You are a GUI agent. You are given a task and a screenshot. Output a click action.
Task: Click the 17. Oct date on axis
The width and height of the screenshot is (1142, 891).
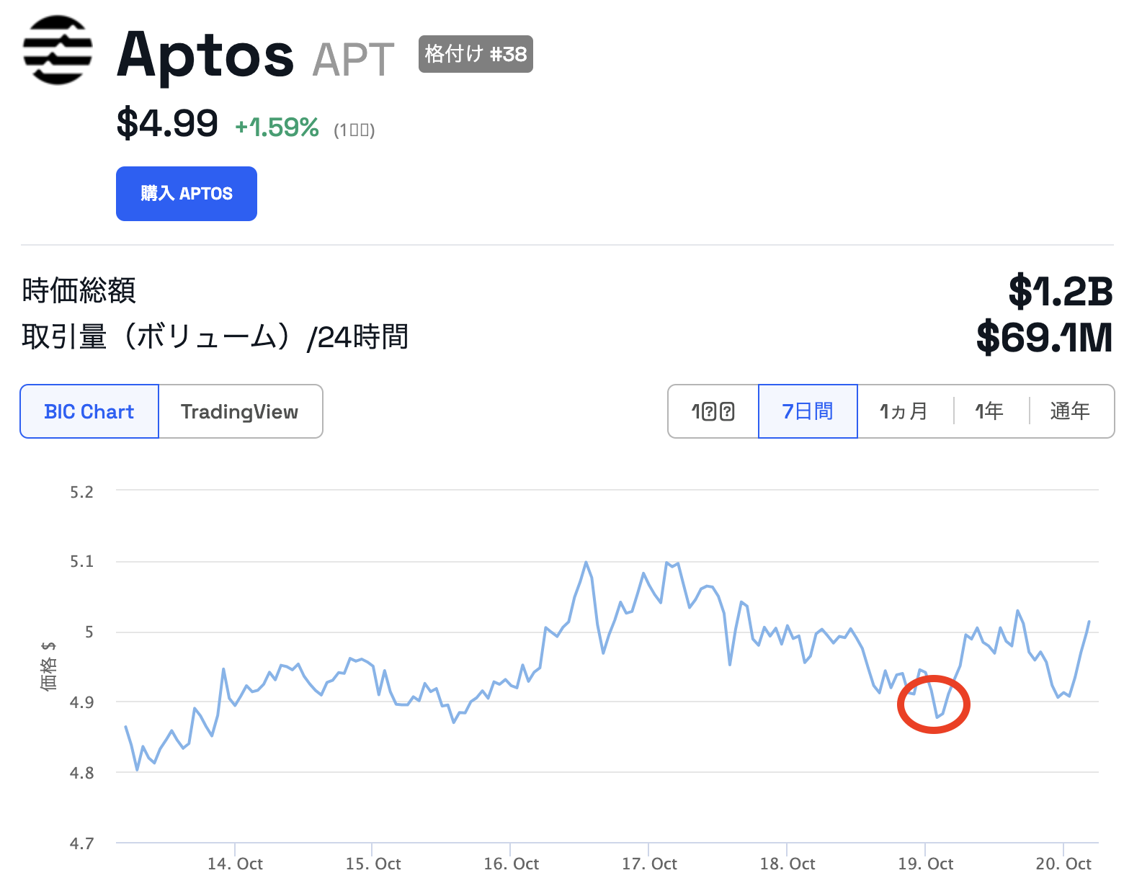[x=649, y=864]
